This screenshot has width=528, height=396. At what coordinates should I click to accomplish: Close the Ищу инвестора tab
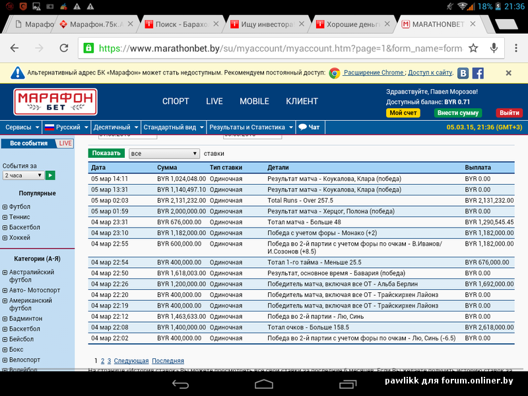click(x=302, y=24)
